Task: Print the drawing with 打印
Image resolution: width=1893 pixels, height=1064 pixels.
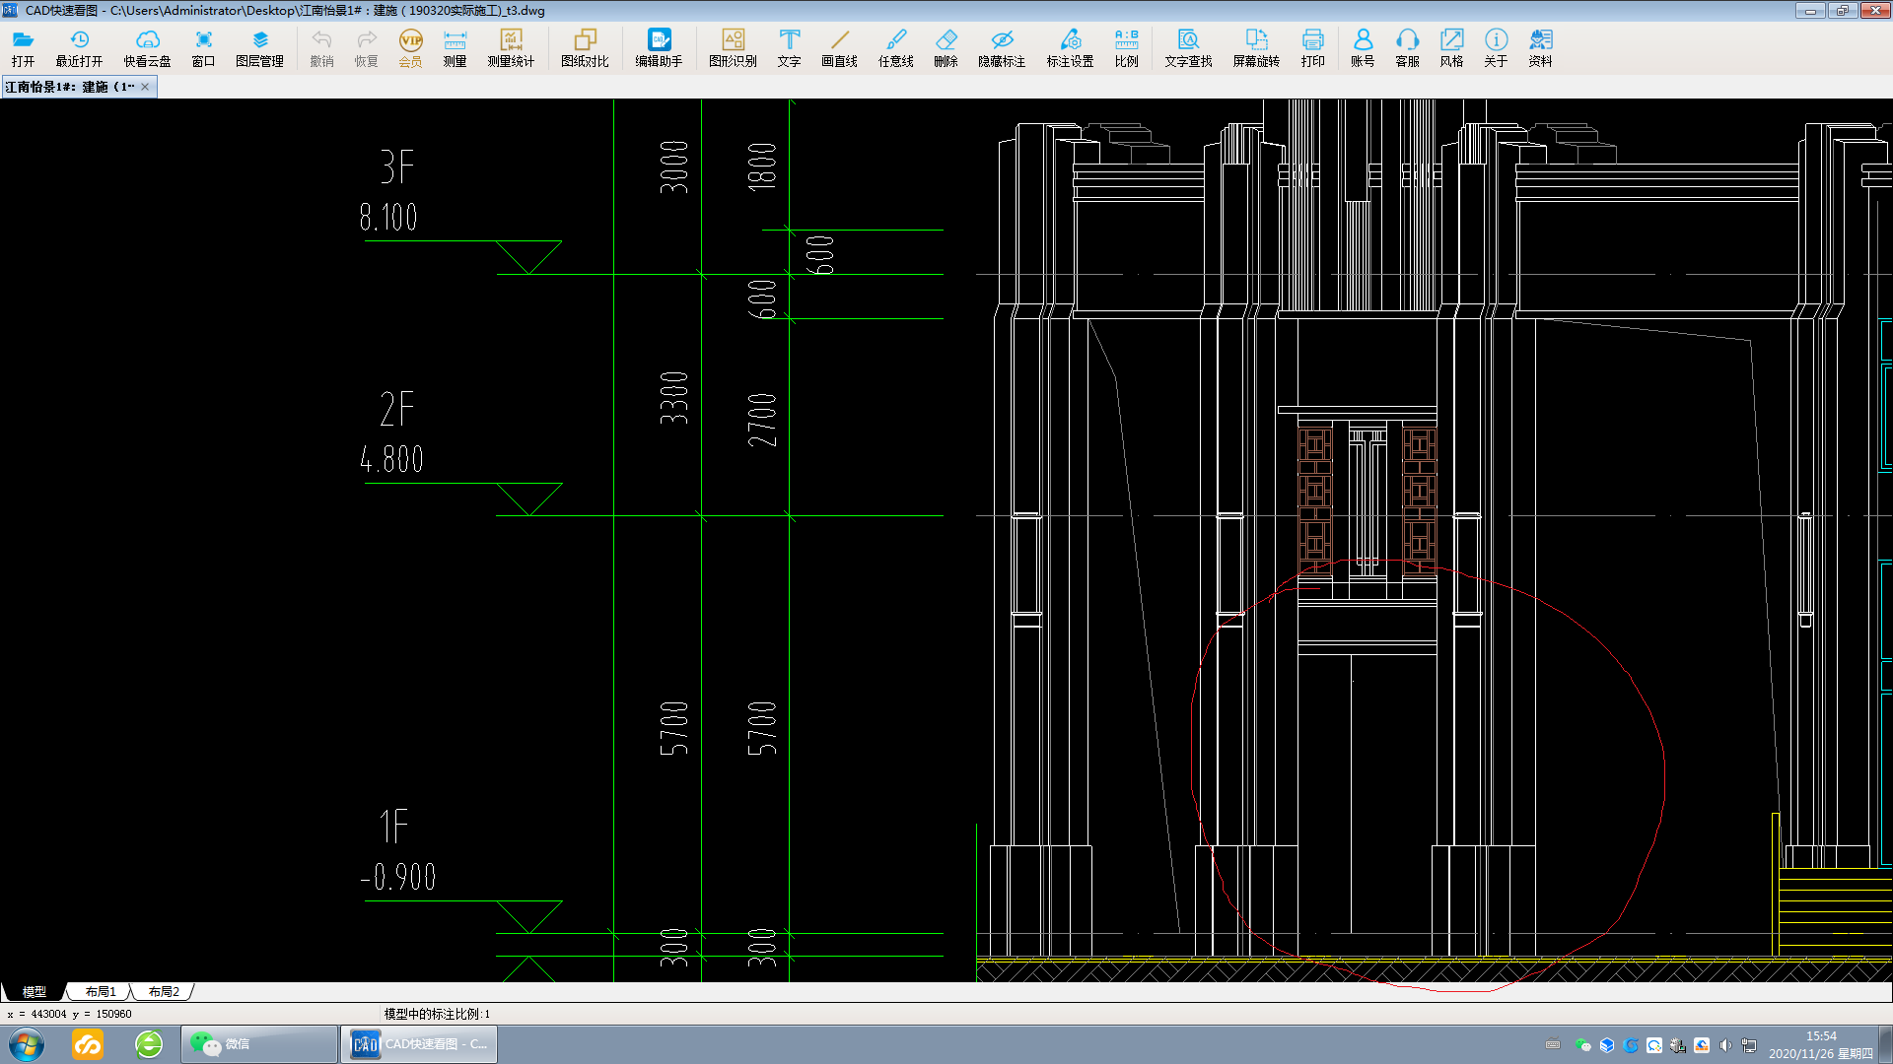Action: click(x=1312, y=48)
